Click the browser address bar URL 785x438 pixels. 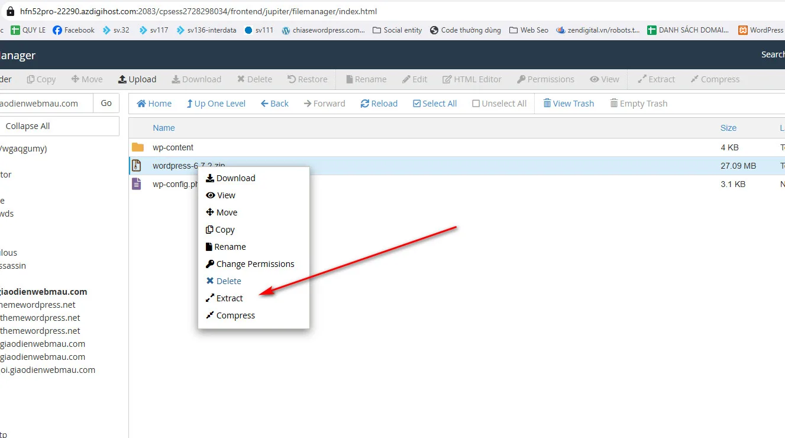[x=198, y=11]
